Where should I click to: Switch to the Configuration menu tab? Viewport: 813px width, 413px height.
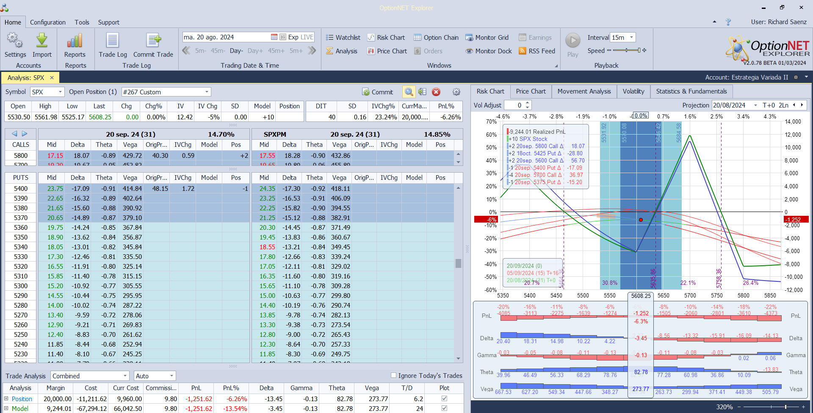point(47,22)
